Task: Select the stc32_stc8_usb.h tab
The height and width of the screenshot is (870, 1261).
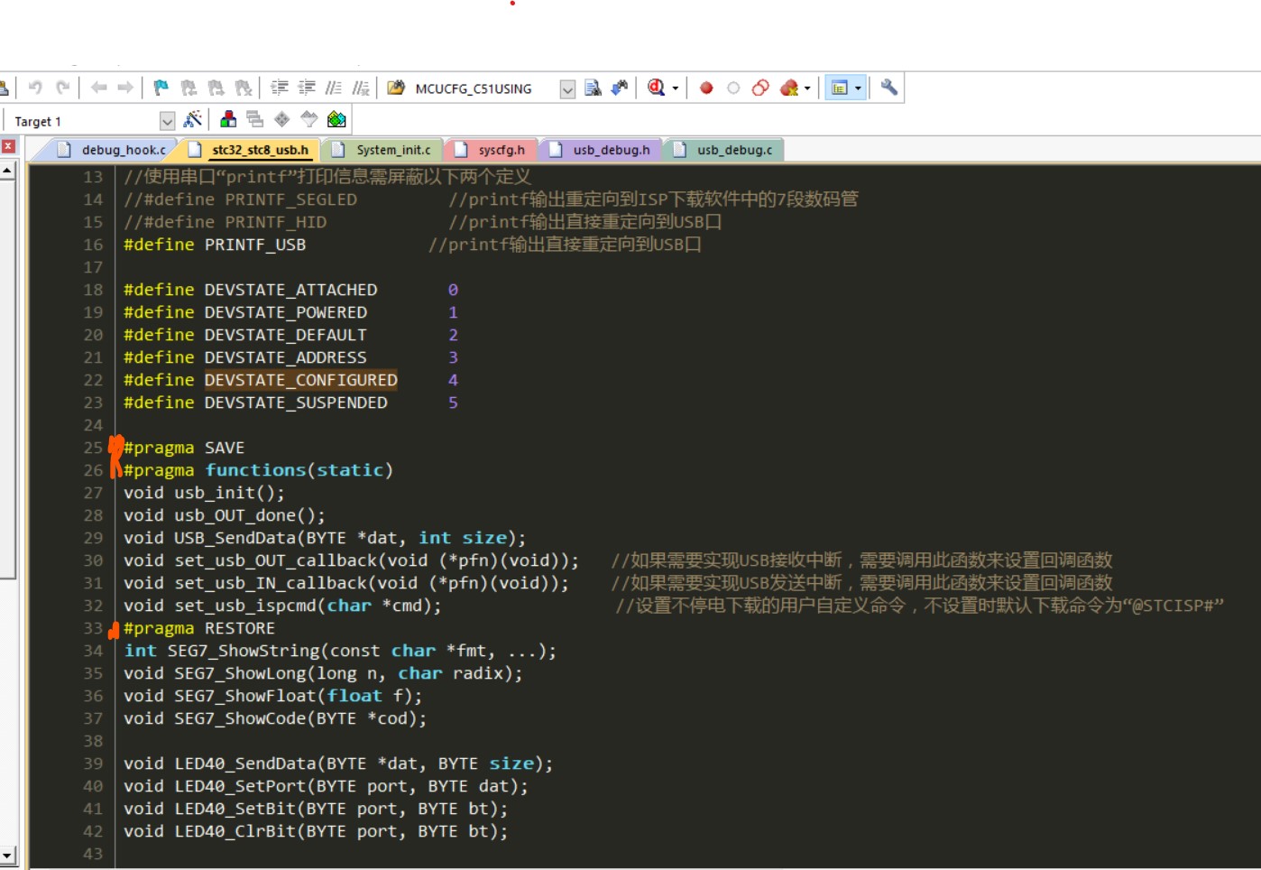Action: click(x=251, y=150)
